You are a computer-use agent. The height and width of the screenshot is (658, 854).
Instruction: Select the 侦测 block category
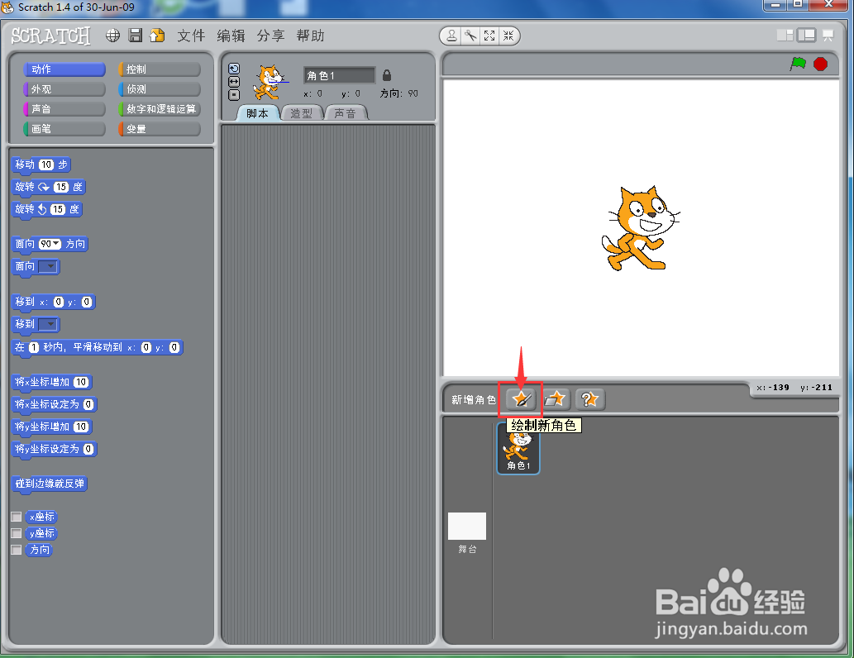(160, 88)
